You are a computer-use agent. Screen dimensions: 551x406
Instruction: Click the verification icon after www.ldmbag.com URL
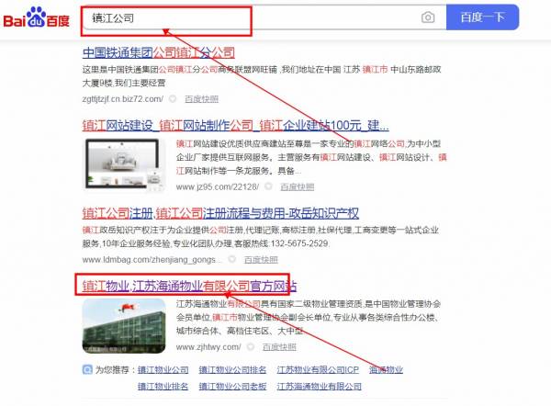coord(232,259)
